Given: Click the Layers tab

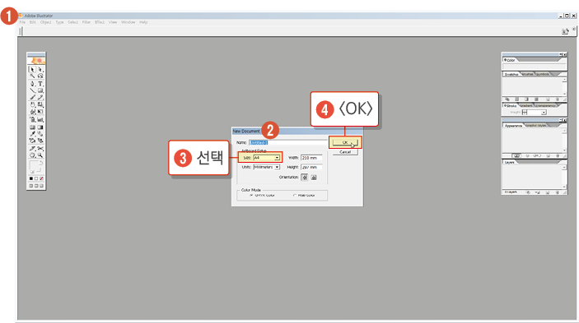Looking at the screenshot, I should tap(510, 163).
